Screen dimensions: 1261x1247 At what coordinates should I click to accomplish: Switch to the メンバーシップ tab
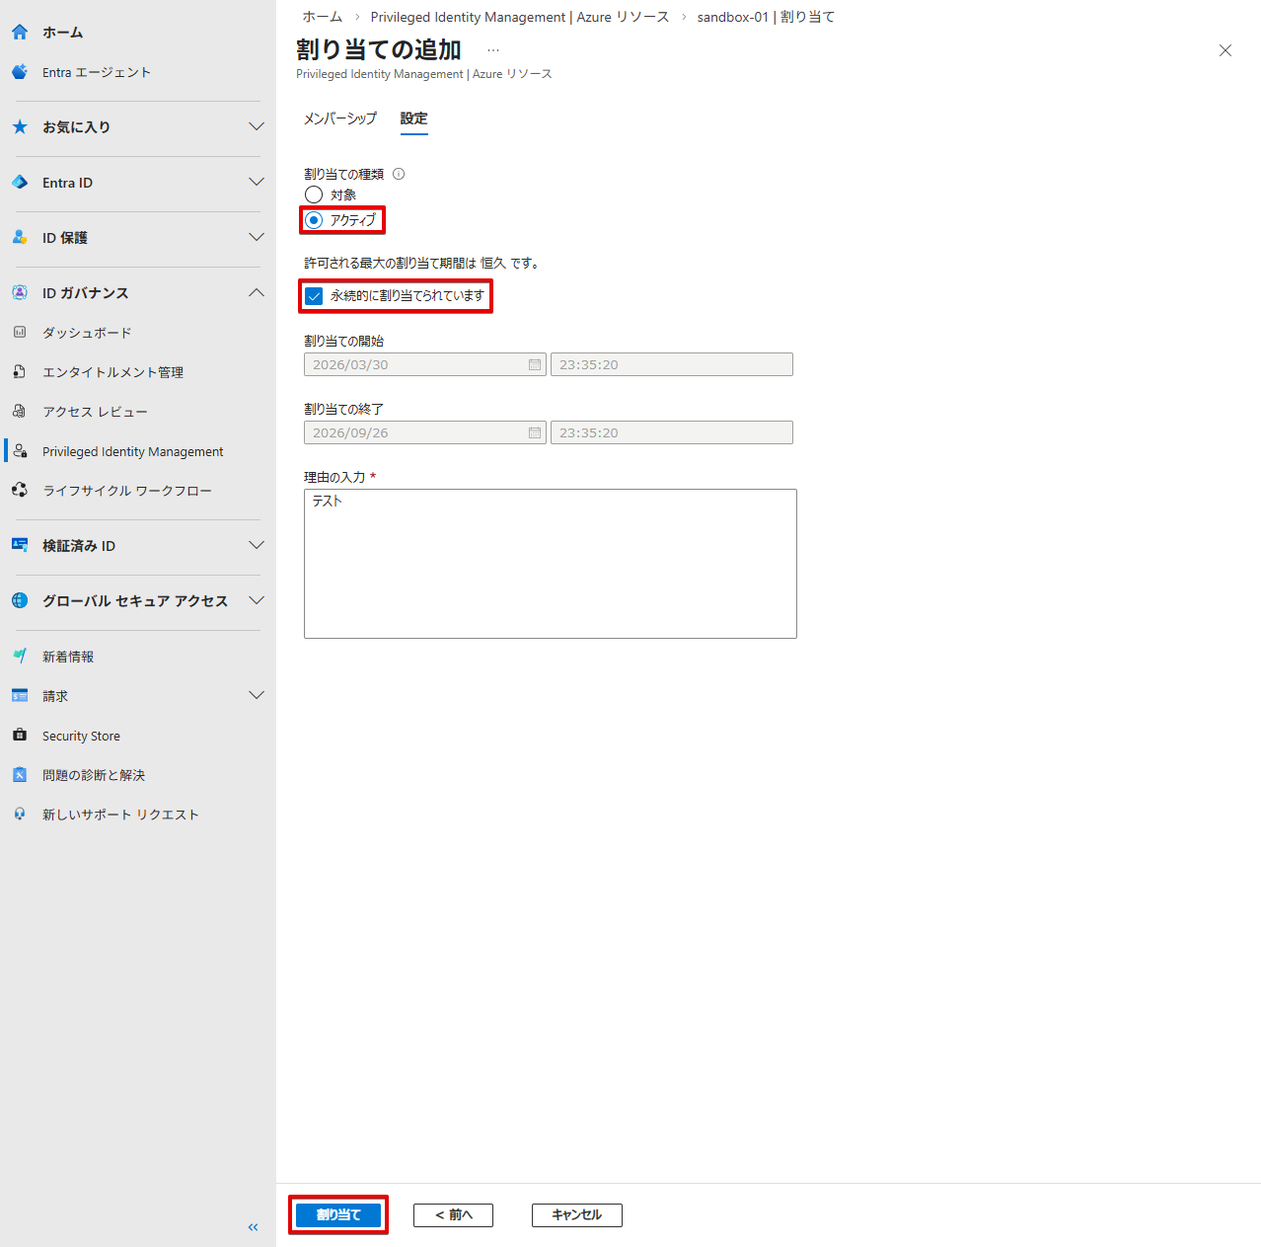coord(340,118)
